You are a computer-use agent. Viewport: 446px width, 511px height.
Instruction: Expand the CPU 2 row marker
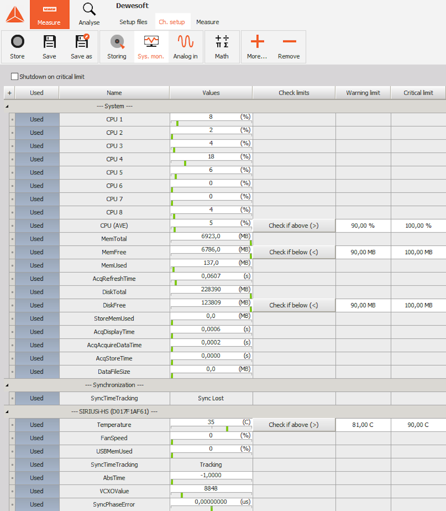tap(12, 133)
